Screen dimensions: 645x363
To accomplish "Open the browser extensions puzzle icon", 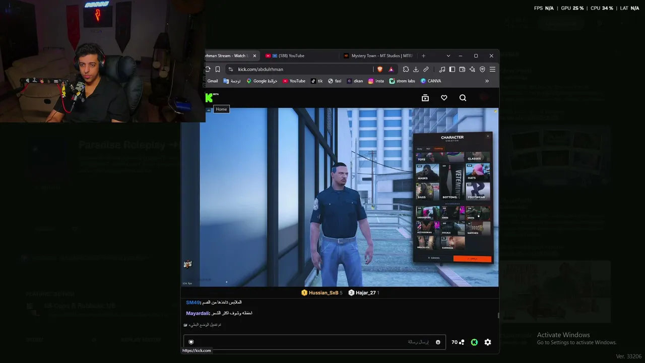I will click(406, 69).
